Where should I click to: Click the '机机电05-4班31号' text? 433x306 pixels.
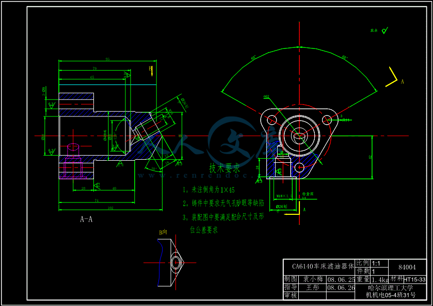(391, 295)
